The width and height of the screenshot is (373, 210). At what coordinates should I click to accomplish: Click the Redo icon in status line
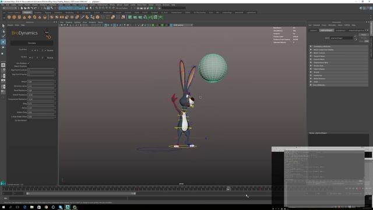coord(35,8)
